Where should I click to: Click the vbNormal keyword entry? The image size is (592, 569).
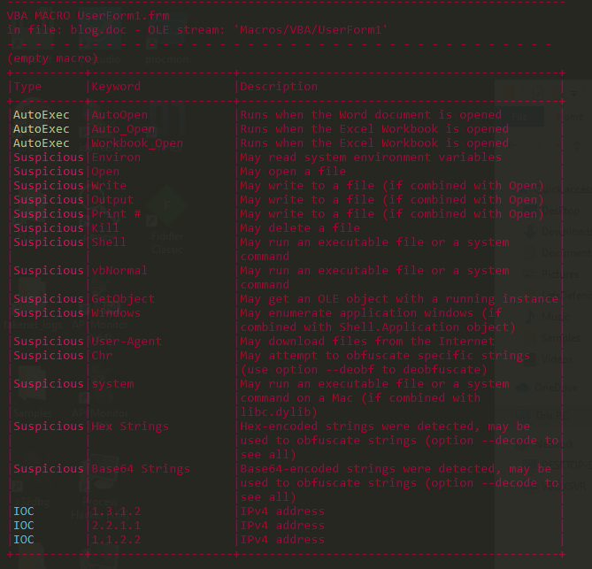tap(119, 271)
